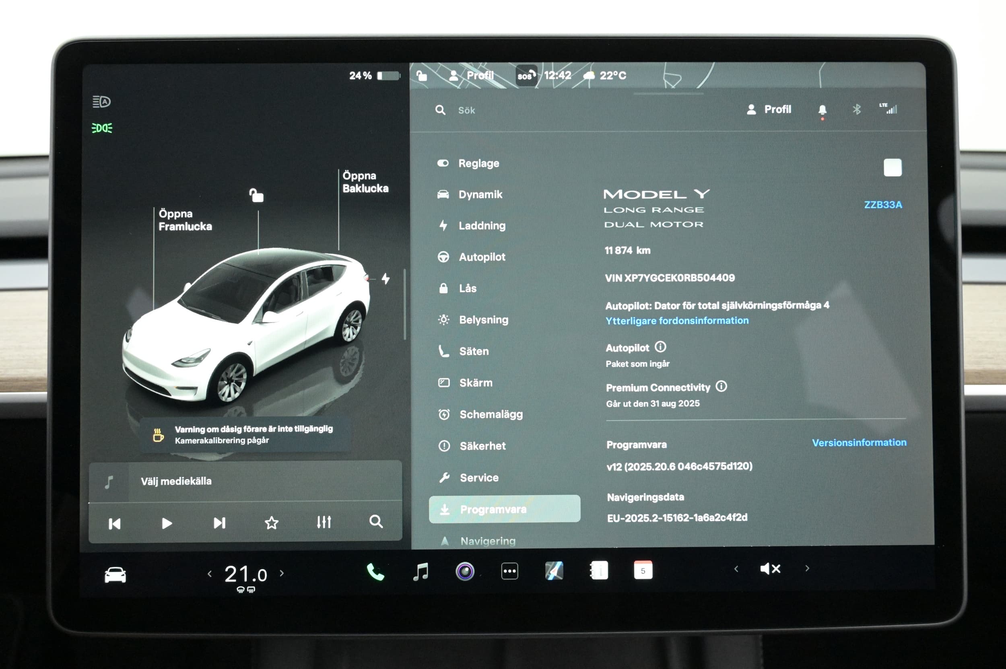Open Bluetooth settings icon
Viewport: 1006px width, 669px height.
click(857, 110)
